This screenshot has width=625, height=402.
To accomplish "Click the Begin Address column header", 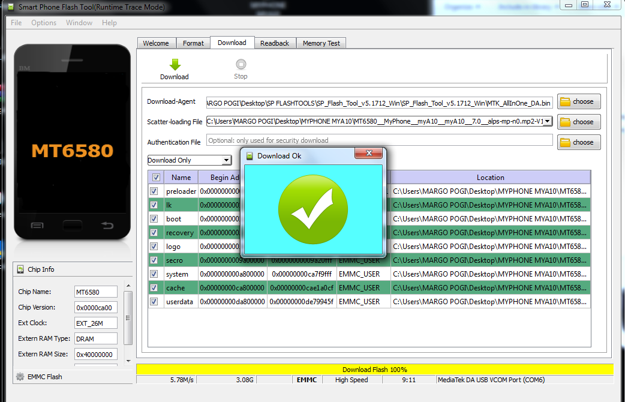I will coord(220,178).
